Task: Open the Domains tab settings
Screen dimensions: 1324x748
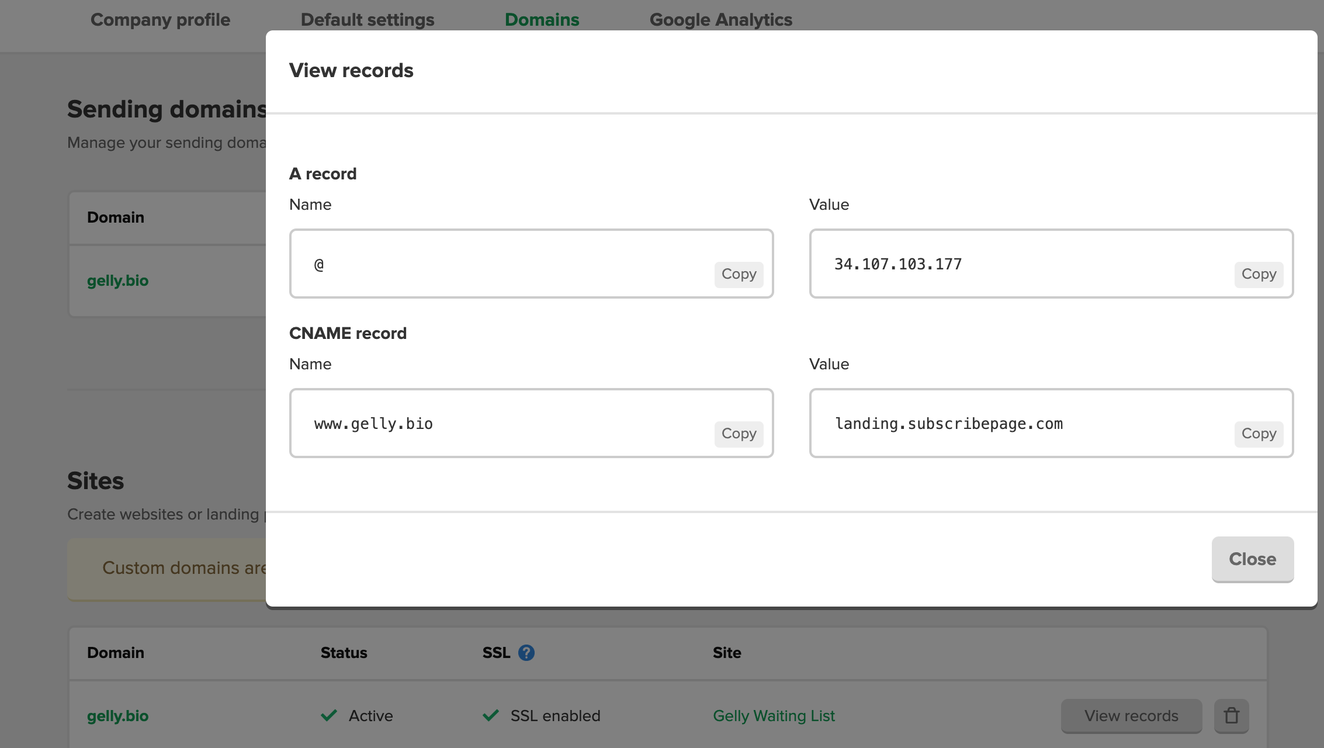Action: pyautogui.click(x=543, y=18)
